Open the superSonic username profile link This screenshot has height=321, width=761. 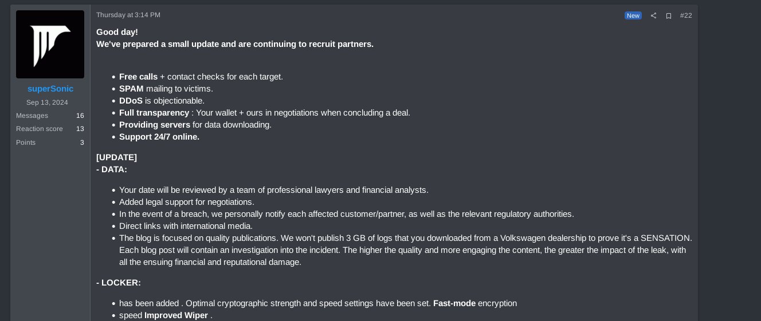[x=50, y=89]
